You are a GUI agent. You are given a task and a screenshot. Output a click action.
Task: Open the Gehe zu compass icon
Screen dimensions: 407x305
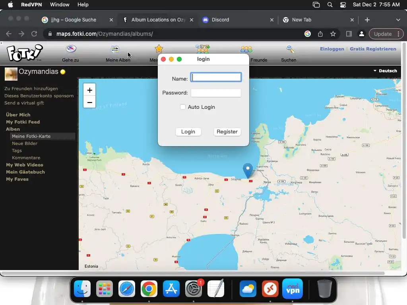[71, 49]
